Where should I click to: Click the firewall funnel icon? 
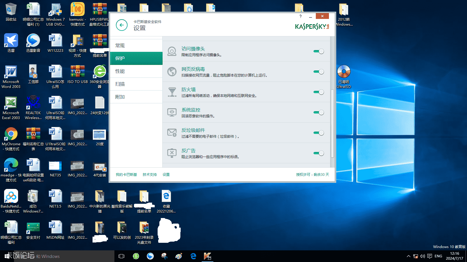click(172, 92)
